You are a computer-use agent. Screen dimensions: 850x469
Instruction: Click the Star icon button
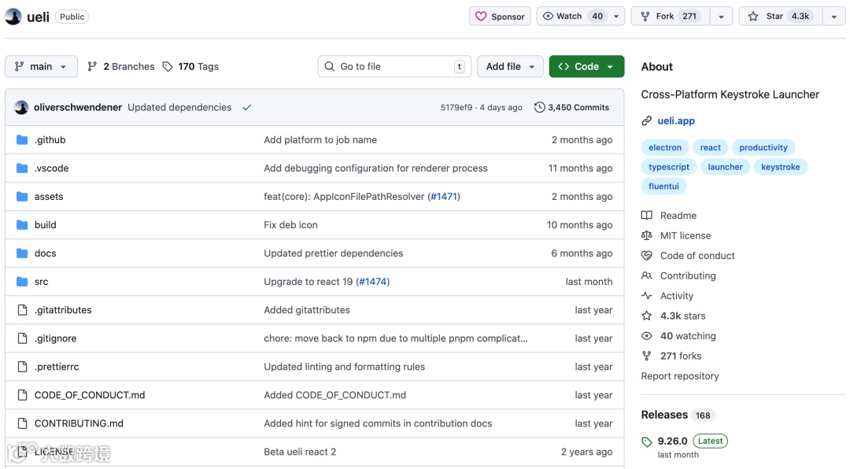tap(753, 17)
